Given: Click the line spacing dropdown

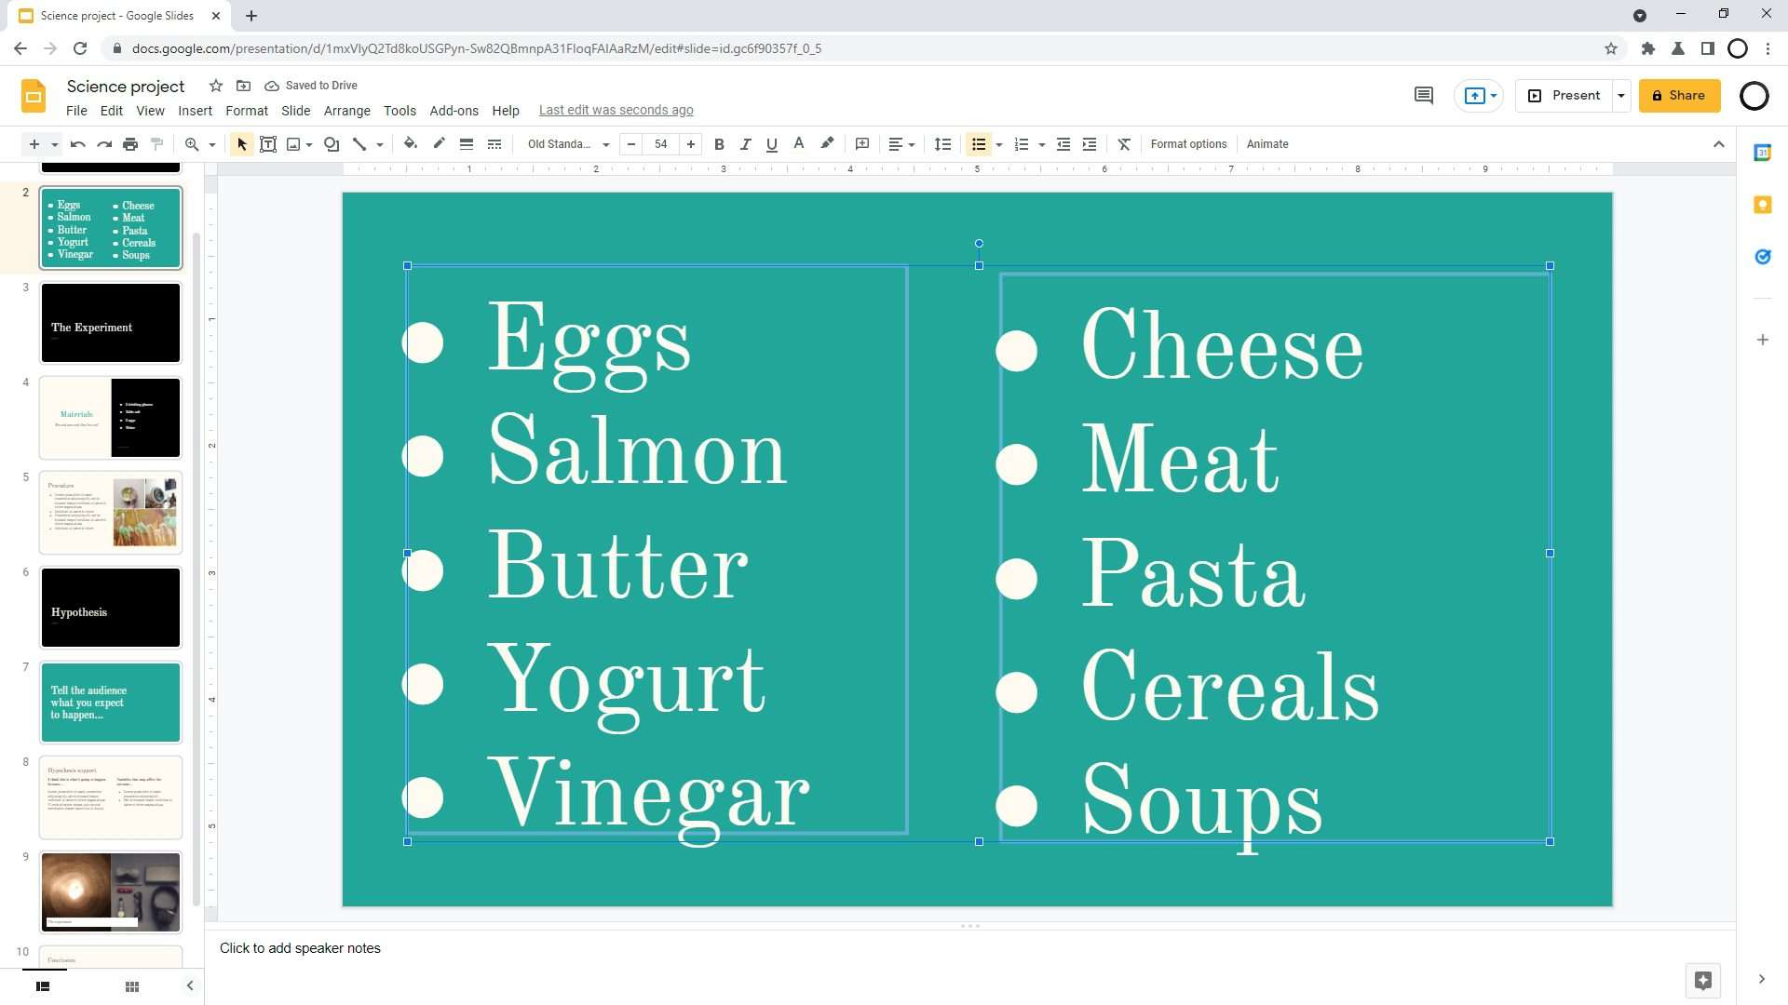Looking at the screenshot, I should [943, 145].
